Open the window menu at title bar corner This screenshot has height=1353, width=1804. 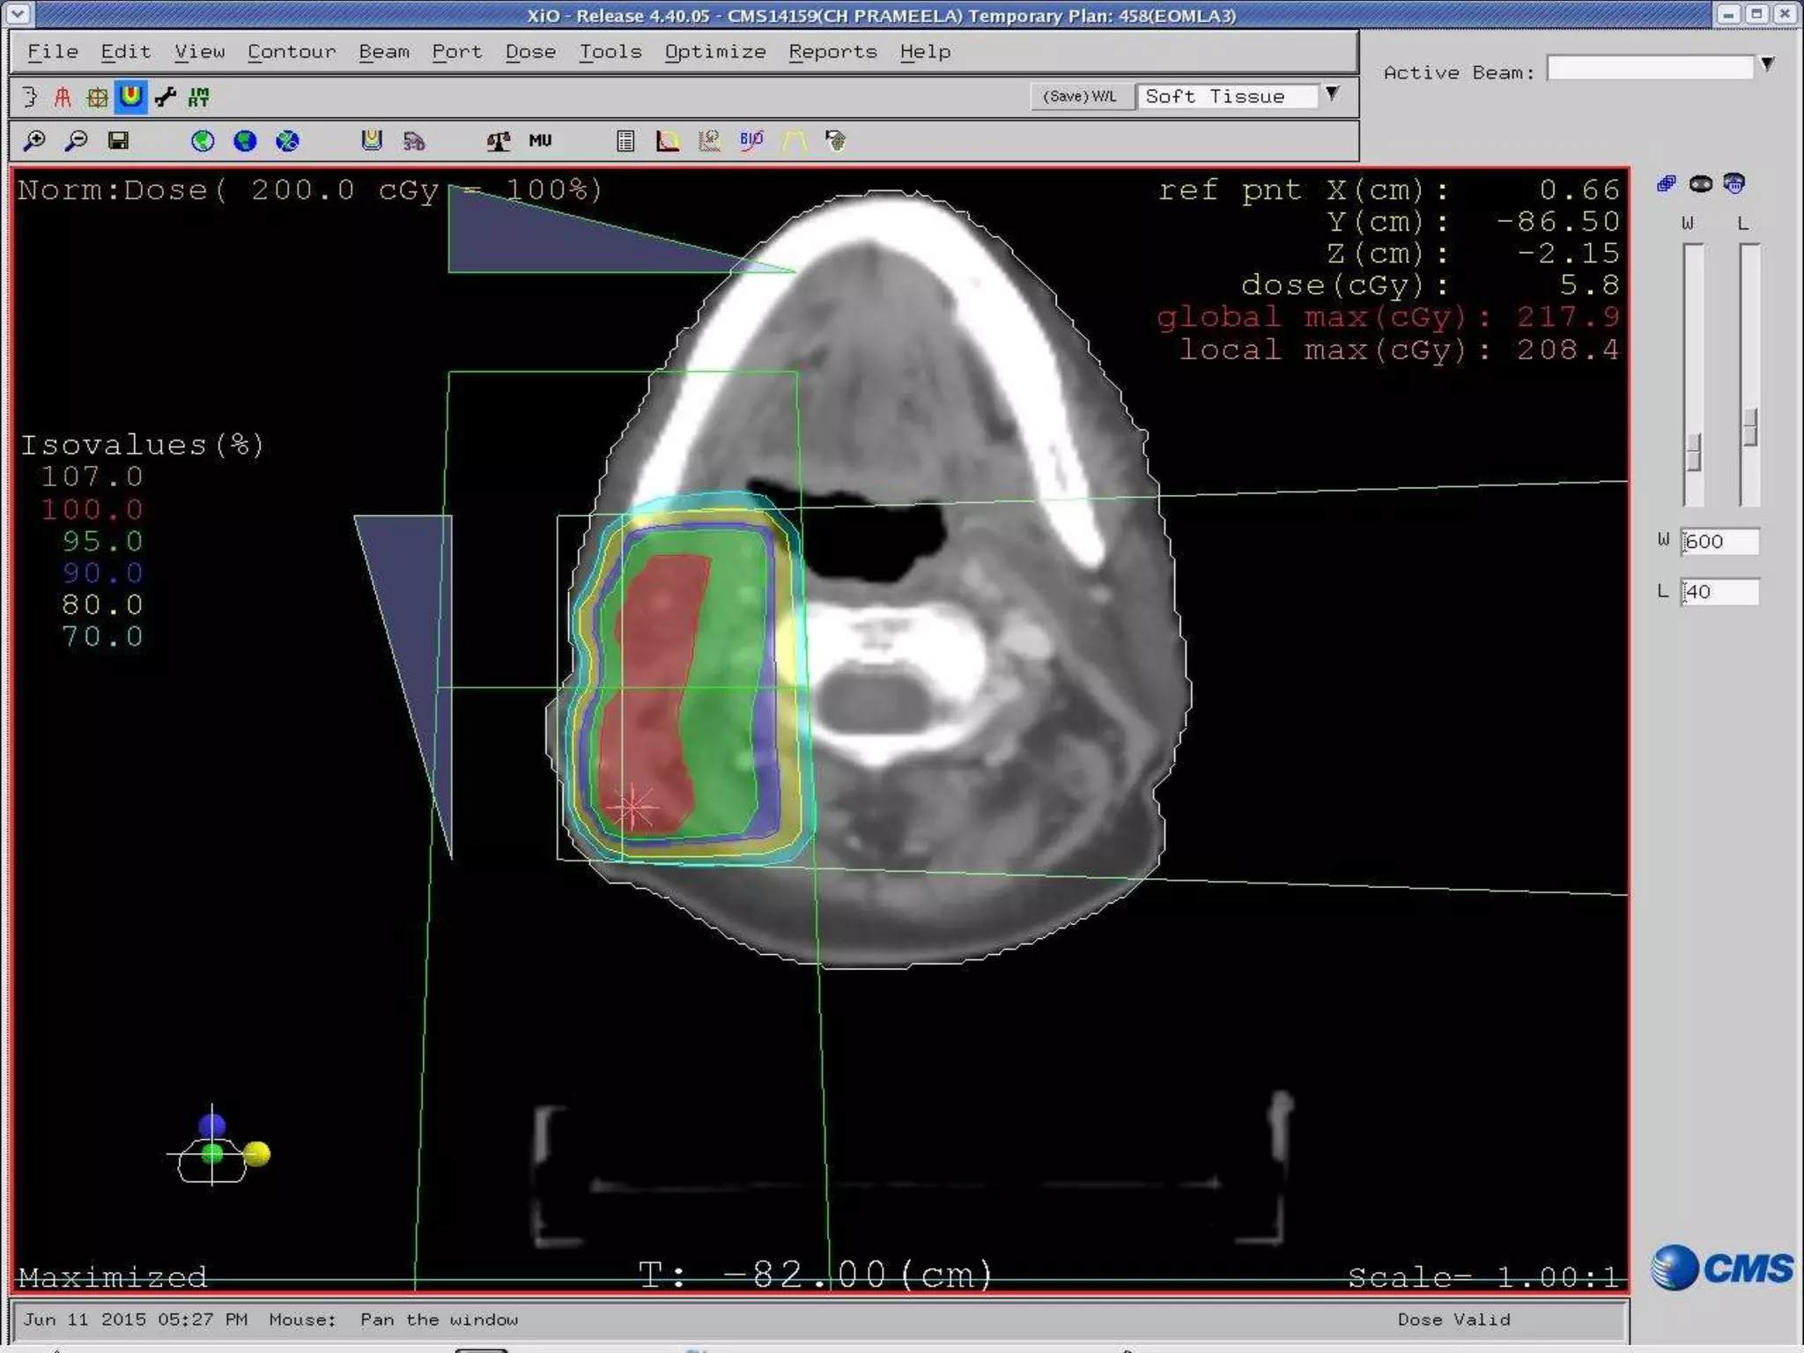(18, 14)
